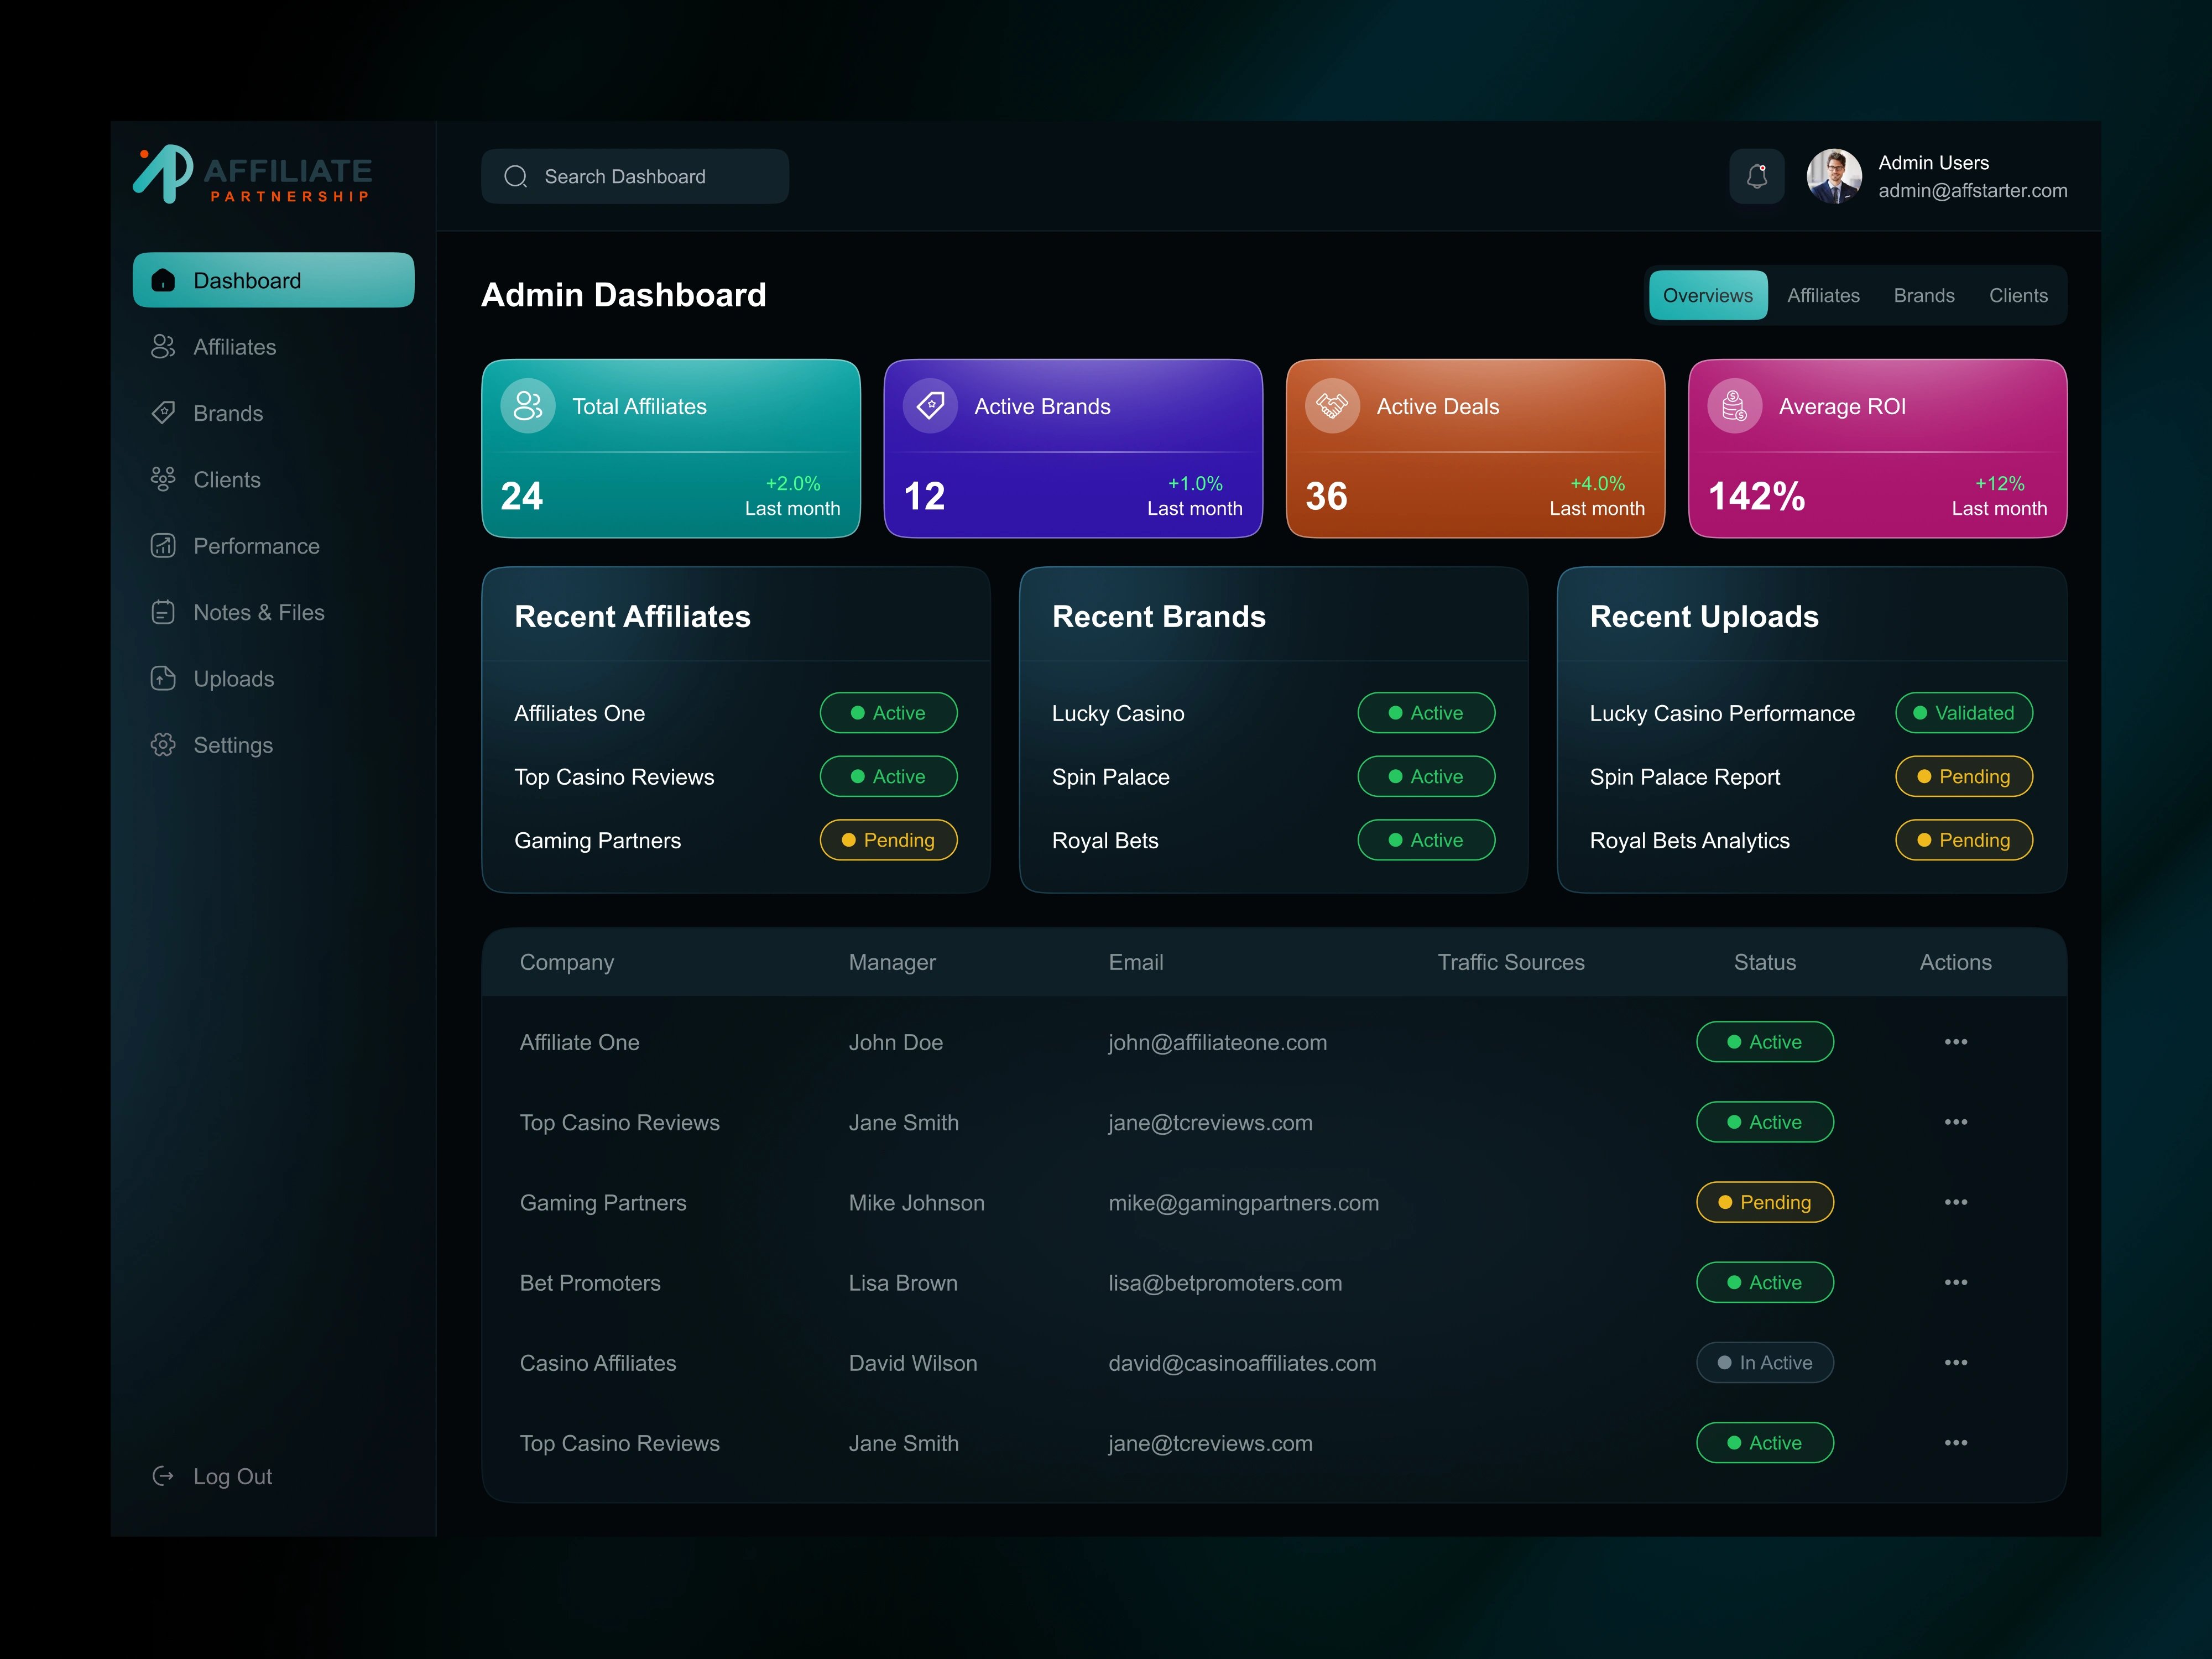Click the Affiliates sidebar icon
Viewport: 2212px width, 1659px height.
(163, 347)
